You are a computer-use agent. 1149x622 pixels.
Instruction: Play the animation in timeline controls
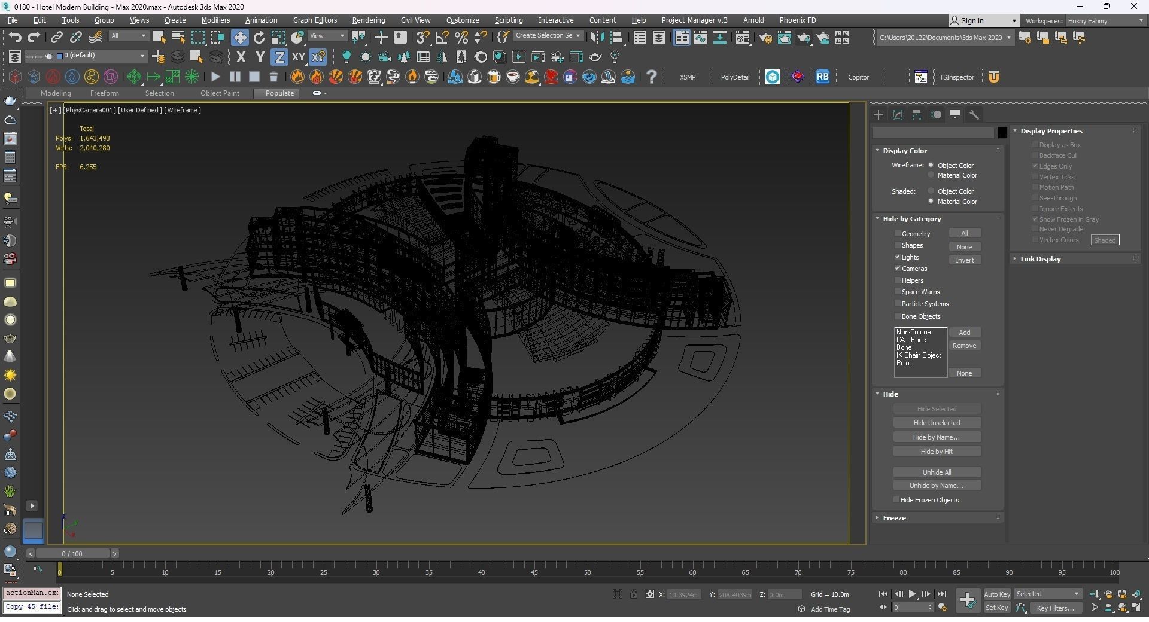pos(912,594)
